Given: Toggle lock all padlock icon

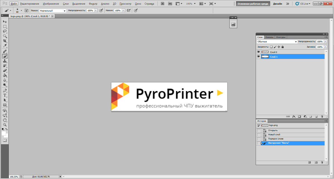Looking at the screenshot, I should tap(283, 47).
